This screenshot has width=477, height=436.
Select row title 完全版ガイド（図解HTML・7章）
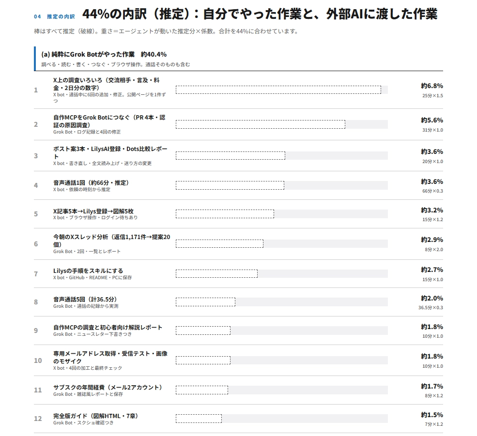96,416
